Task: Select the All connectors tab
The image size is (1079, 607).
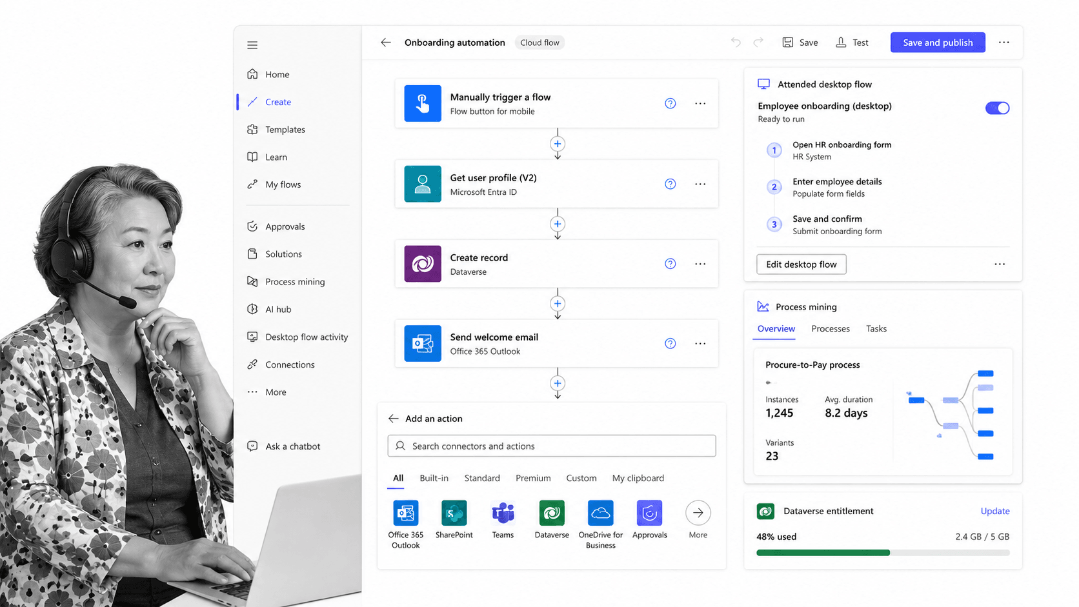Action: (x=398, y=478)
